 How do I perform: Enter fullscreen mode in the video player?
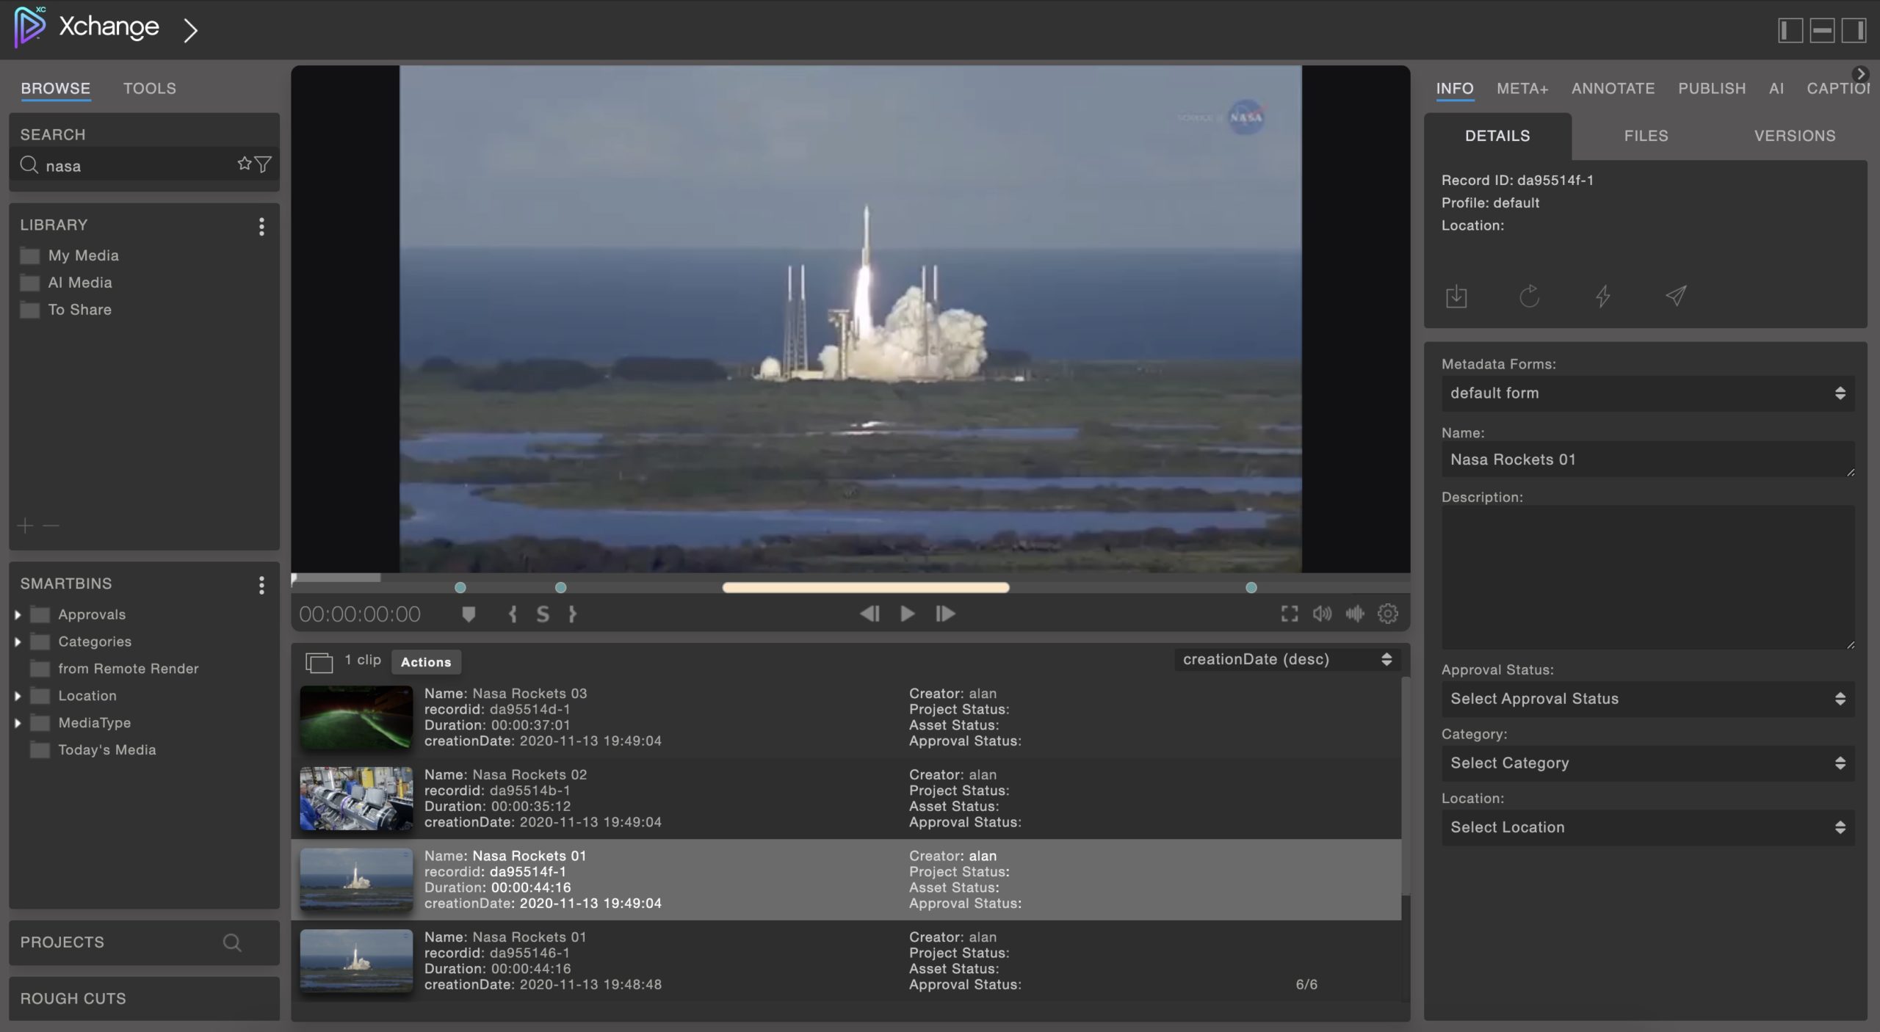pyautogui.click(x=1289, y=614)
